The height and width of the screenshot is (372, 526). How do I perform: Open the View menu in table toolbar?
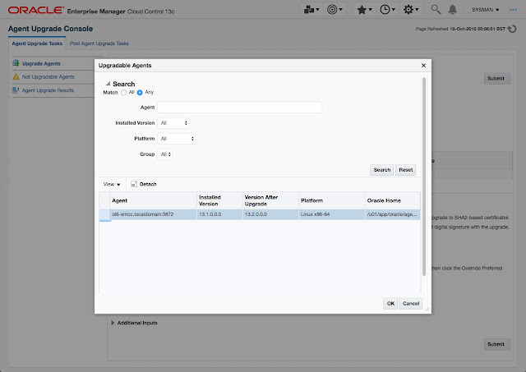(x=112, y=184)
